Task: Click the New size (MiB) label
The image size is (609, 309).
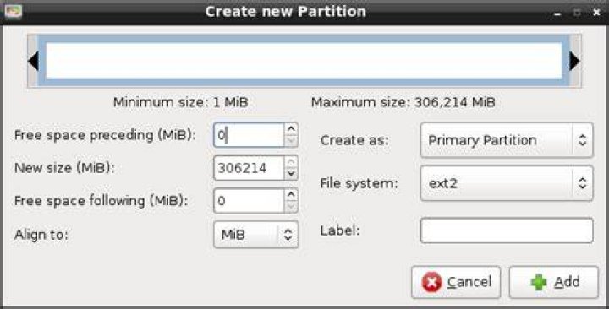Action: pyautogui.click(x=64, y=168)
